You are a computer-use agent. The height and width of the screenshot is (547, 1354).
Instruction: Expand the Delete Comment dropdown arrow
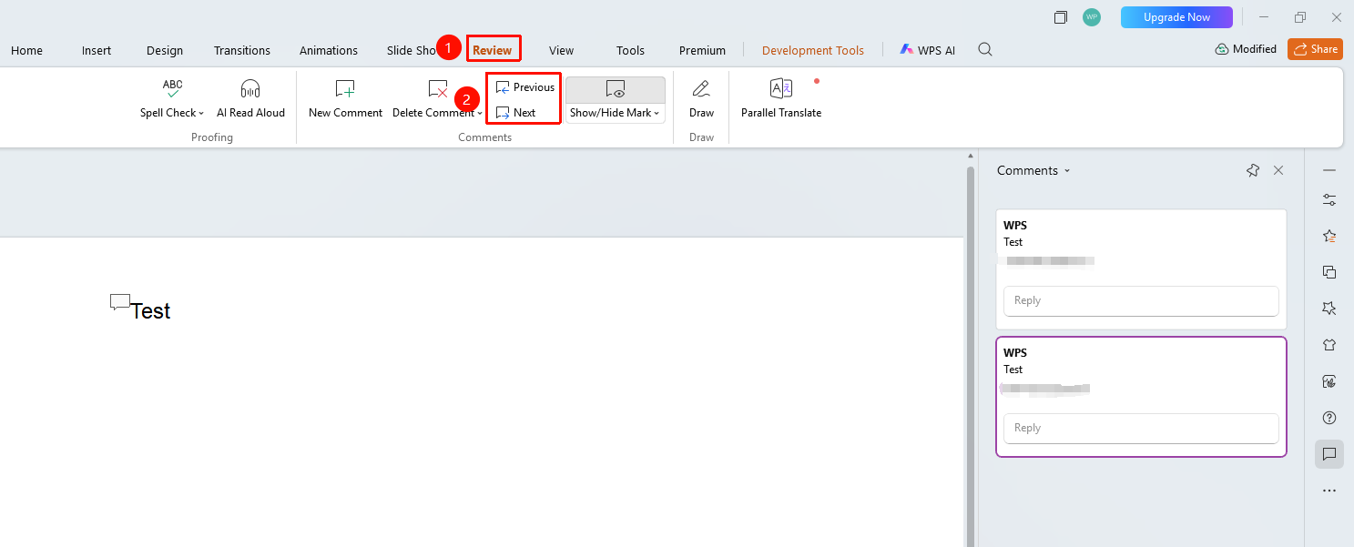480,114
